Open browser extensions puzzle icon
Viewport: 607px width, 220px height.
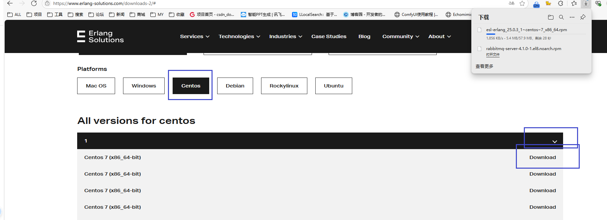click(x=561, y=3)
